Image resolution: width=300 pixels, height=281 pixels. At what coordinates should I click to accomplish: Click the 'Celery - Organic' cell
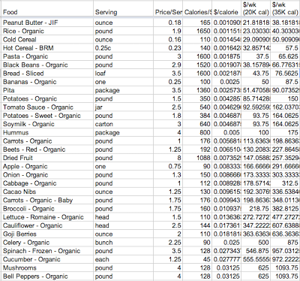click(x=47, y=243)
